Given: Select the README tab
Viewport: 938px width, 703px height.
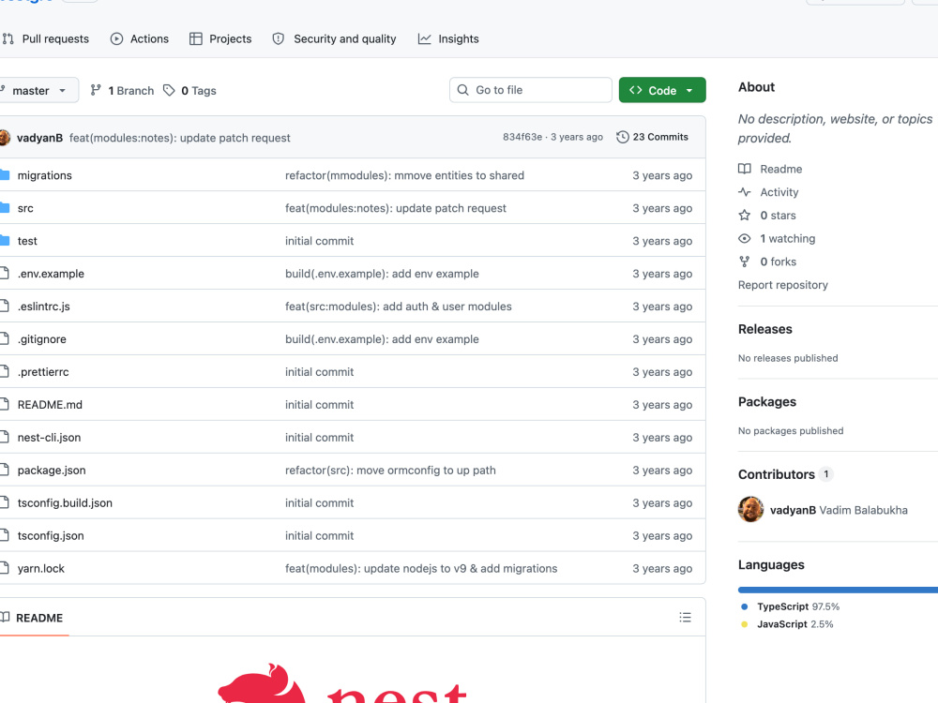Looking at the screenshot, I should pyautogui.click(x=34, y=618).
